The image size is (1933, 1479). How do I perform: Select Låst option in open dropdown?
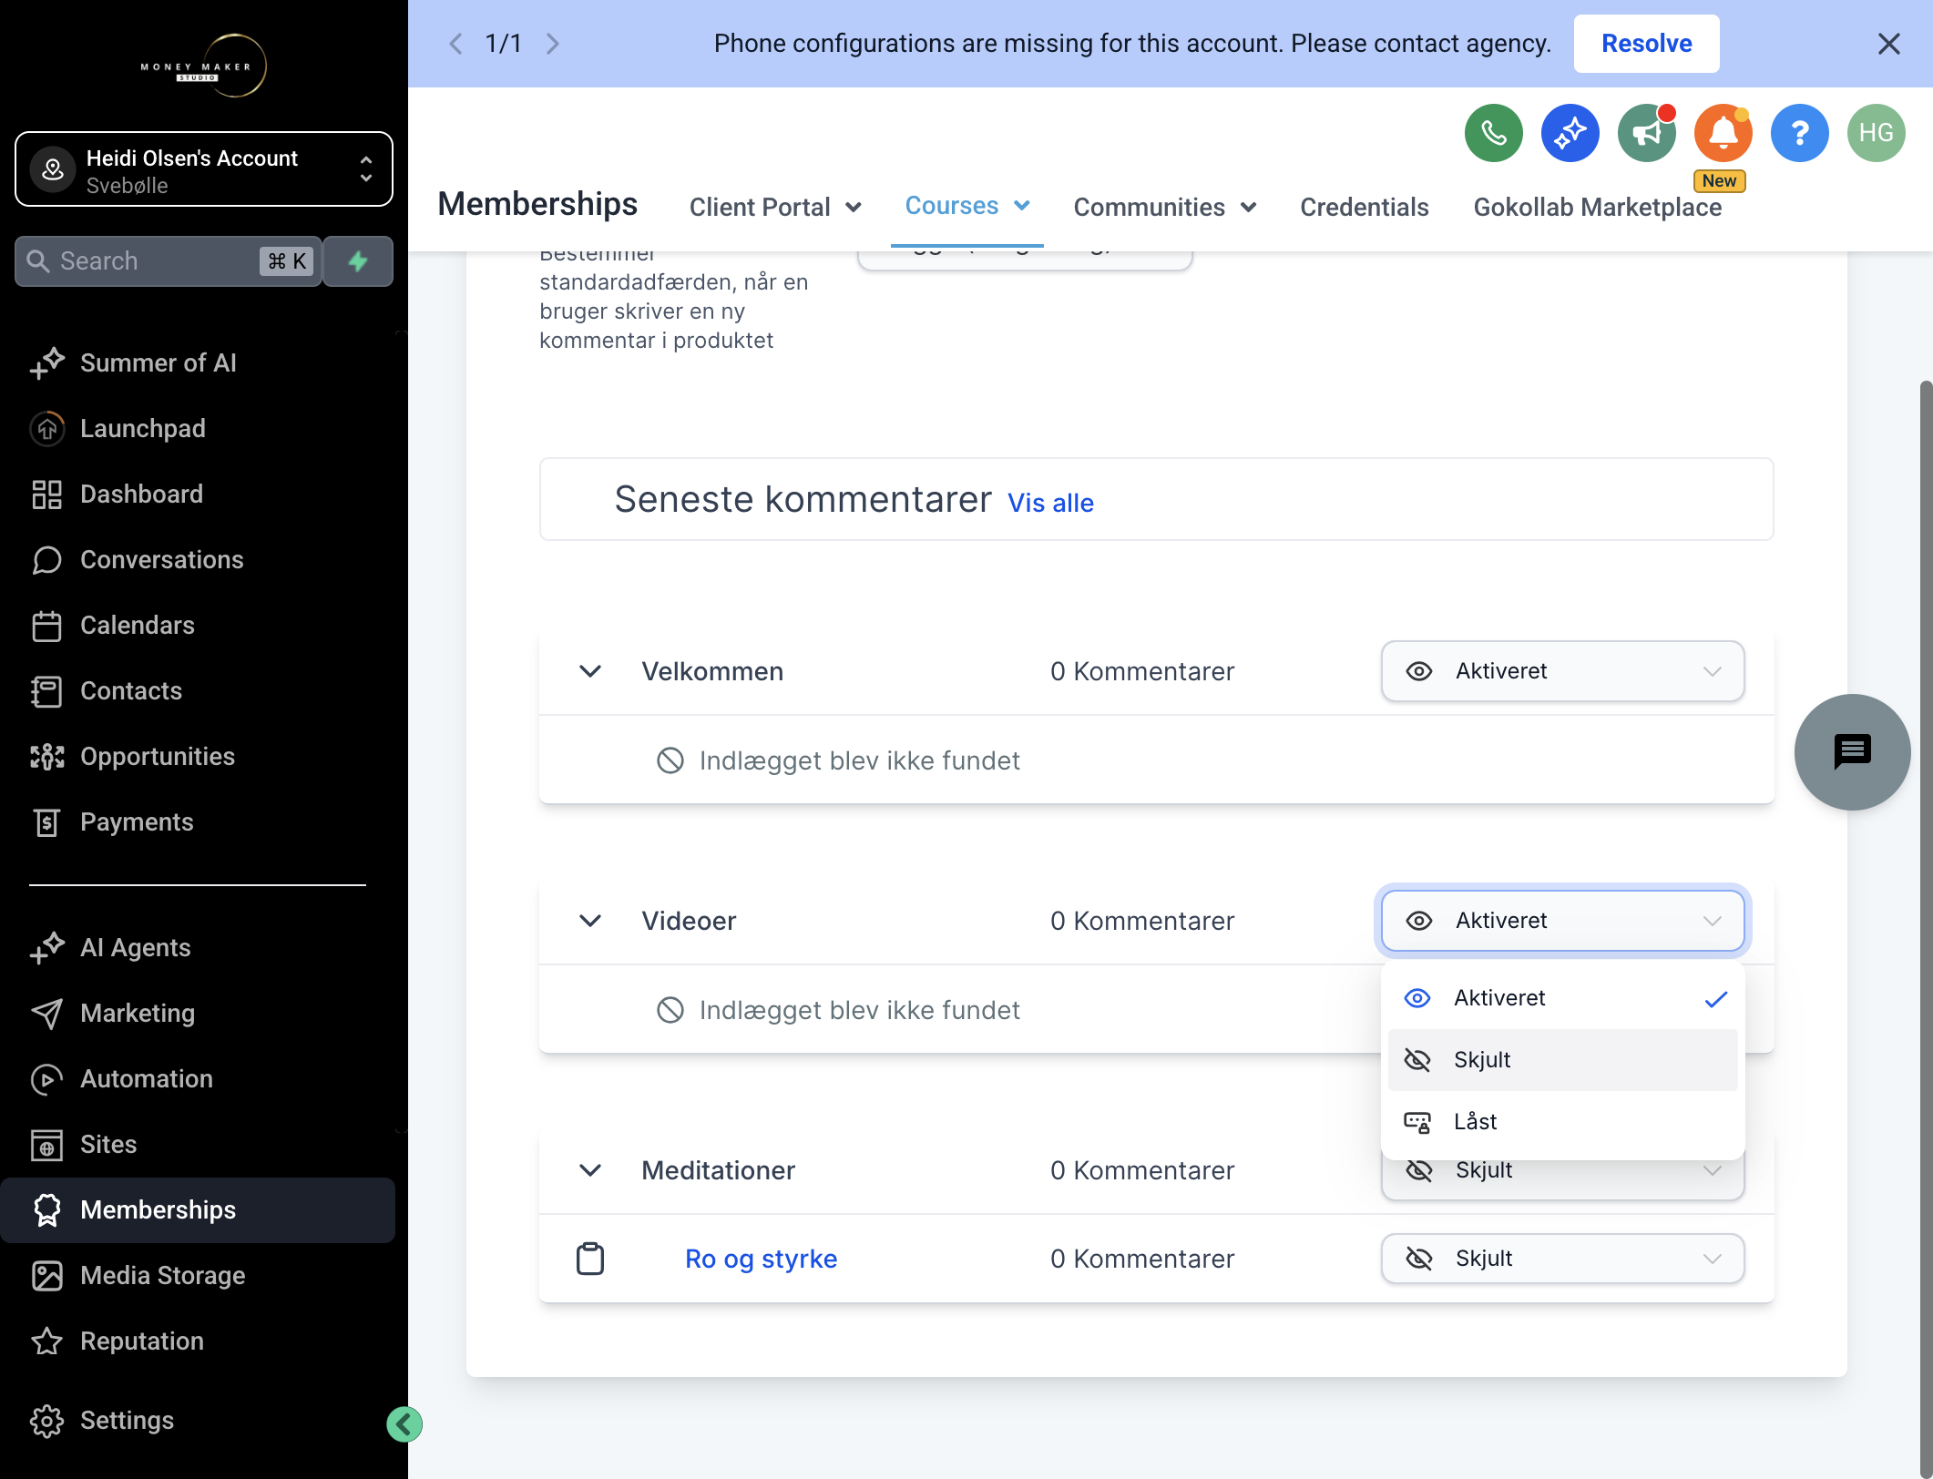(x=1562, y=1122)
